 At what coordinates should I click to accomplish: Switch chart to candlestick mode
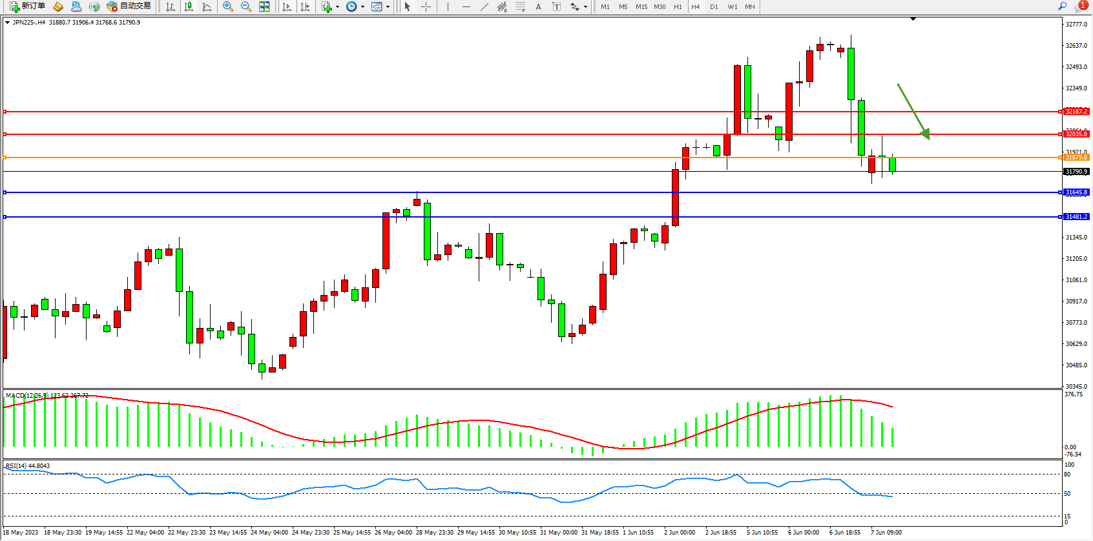(189, 6)
